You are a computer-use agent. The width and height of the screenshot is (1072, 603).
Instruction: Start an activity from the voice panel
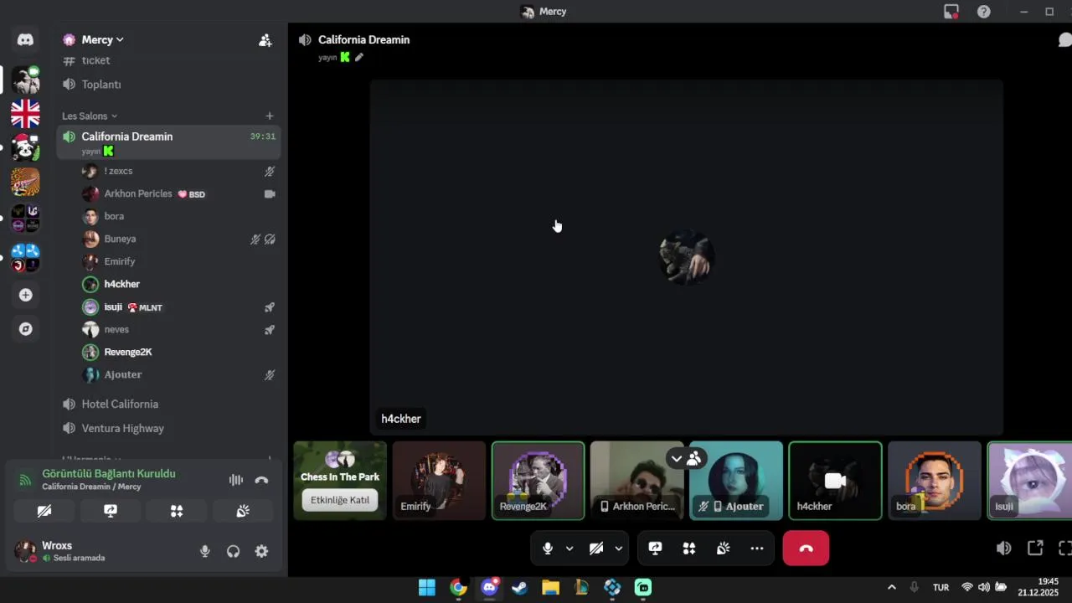pyautogui.click(x=177, y=511)
